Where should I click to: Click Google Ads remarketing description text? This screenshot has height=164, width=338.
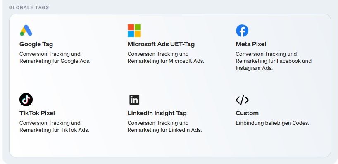(x=55, y=57)
